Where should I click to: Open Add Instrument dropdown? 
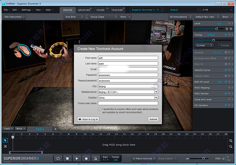pos(14,17)
